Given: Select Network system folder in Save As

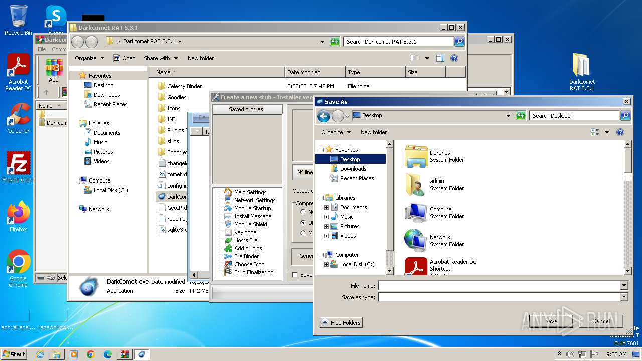Looking at the screenshot, I should click(x=434, y=241).
